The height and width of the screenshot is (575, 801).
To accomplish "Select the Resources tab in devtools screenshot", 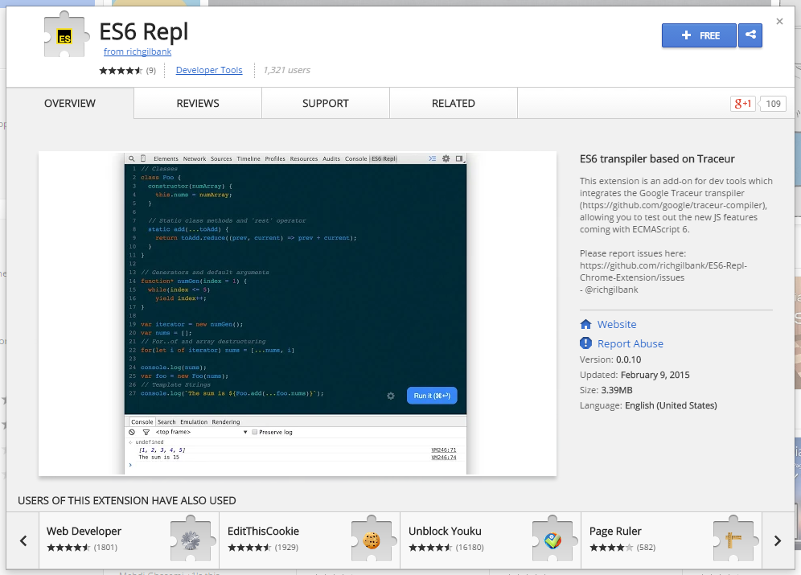I will click(x=304, y=158).
